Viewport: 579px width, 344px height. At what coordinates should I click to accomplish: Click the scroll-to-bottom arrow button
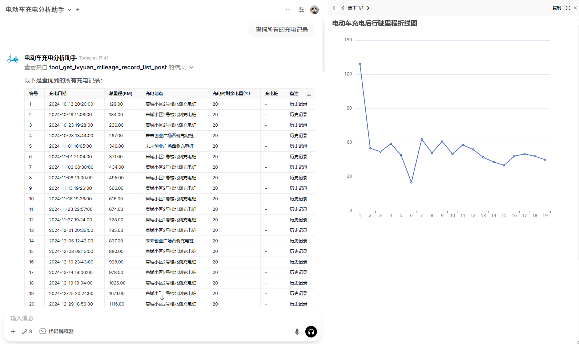(x=162, y=297)
